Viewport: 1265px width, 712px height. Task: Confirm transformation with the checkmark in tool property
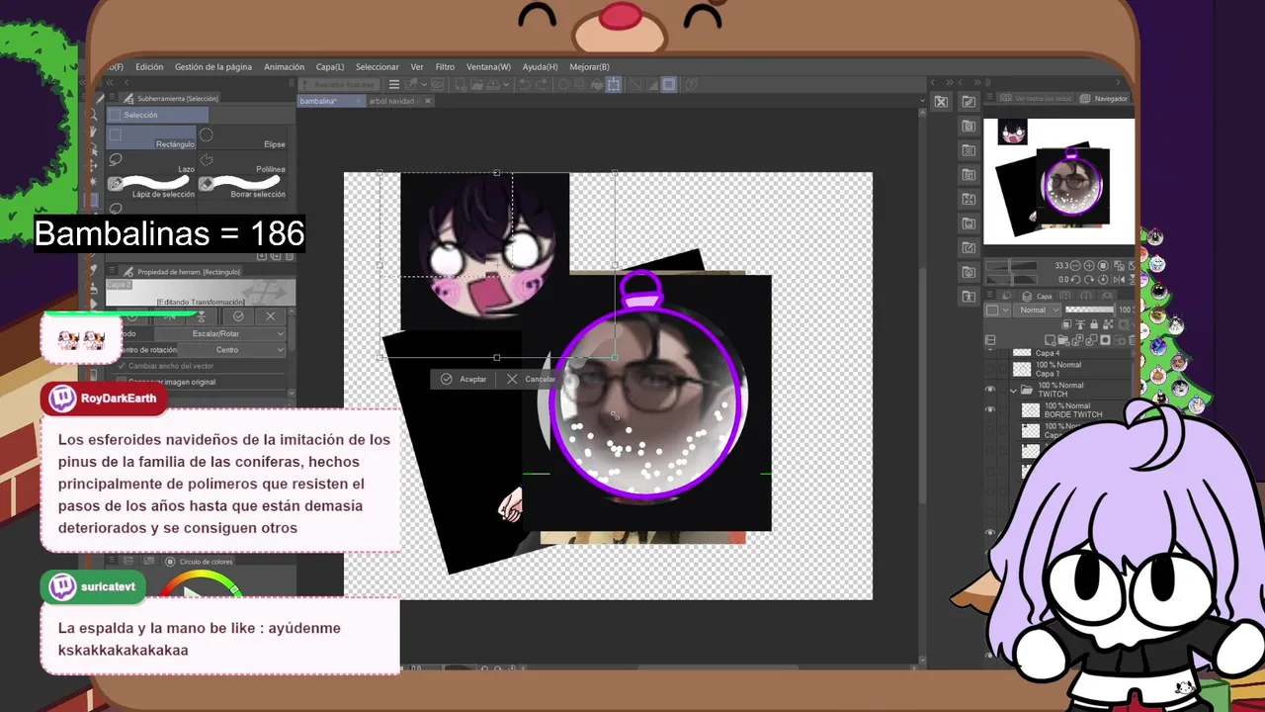[x=238, y=316]
